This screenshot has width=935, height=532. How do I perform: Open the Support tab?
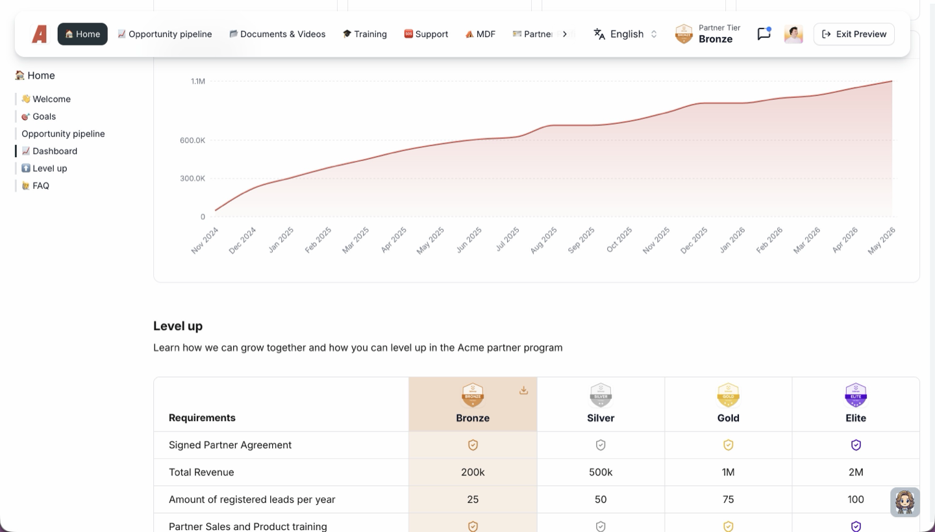[x=426, y=34]
